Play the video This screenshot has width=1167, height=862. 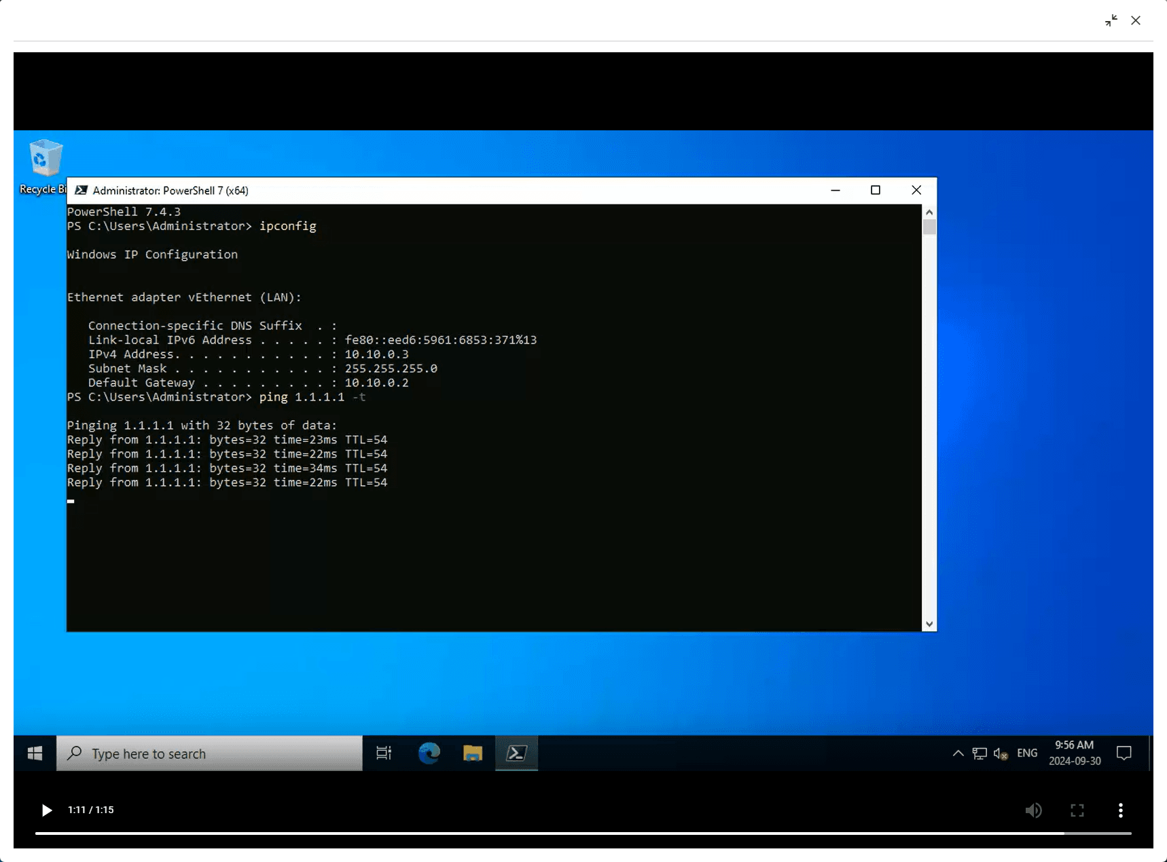(46, 810)
